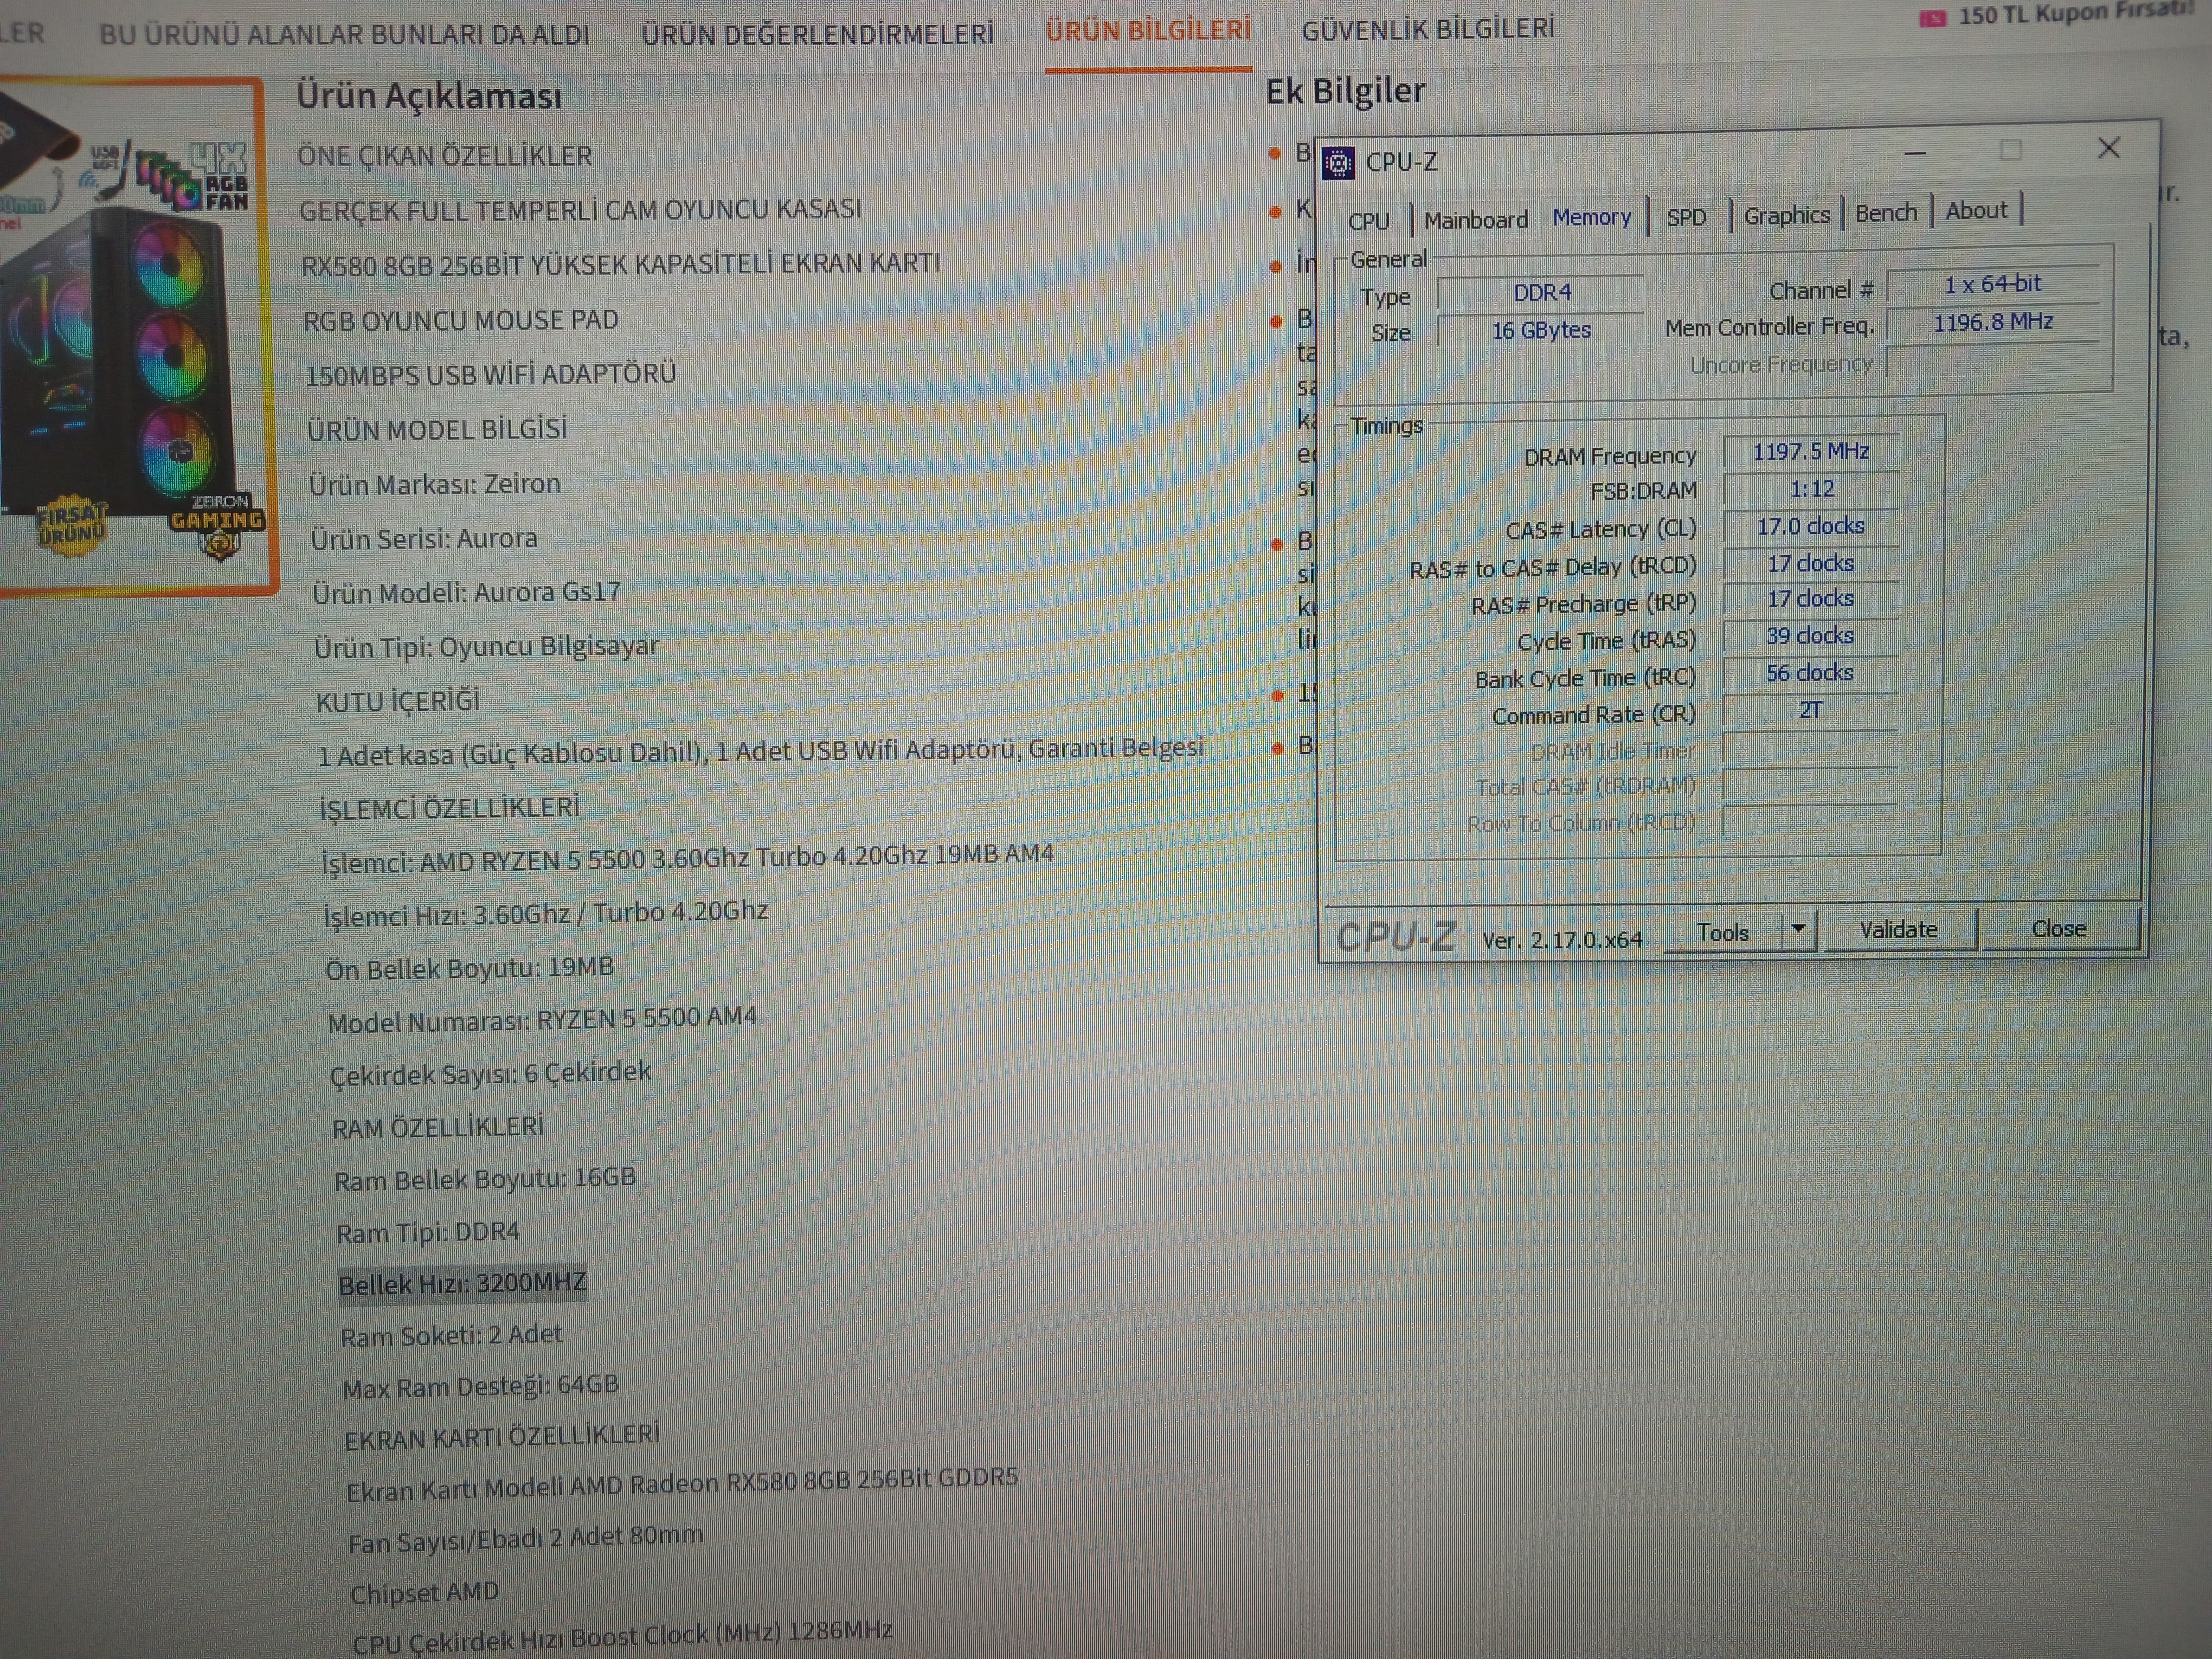Click the Çekirdek Sayısı: 6 Çekirdek line
2212x1659 pixels.
pyautogui.click(x=490, y=1074)
